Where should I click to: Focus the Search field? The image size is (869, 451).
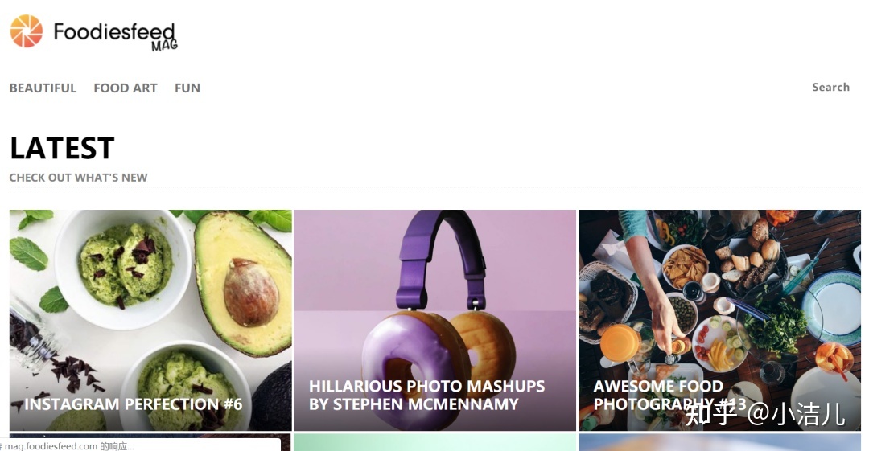[830, 87]
